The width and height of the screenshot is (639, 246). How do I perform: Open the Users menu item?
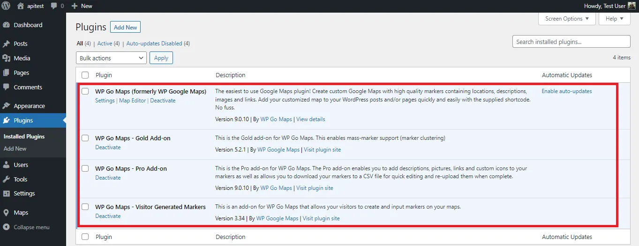coord(21,165)
